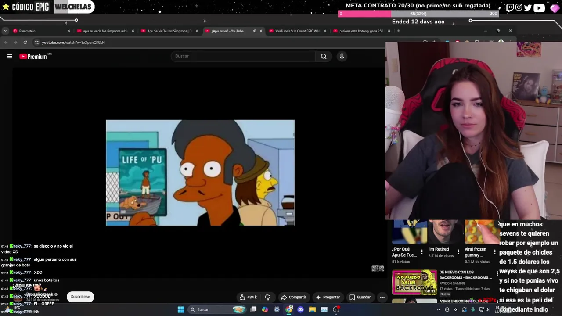Image resolution: width=562 pixels, height=316 pixels.
Task: Open 'viral frozen gummy' video thumbnail
Action: click(x=482, y=232)
